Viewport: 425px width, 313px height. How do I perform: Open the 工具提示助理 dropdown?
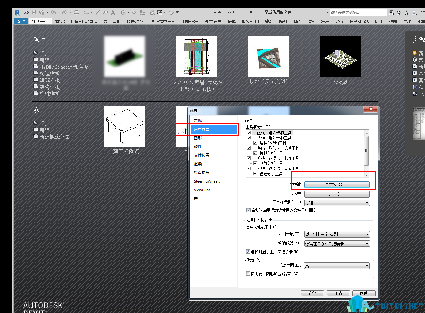pos(337,203)
